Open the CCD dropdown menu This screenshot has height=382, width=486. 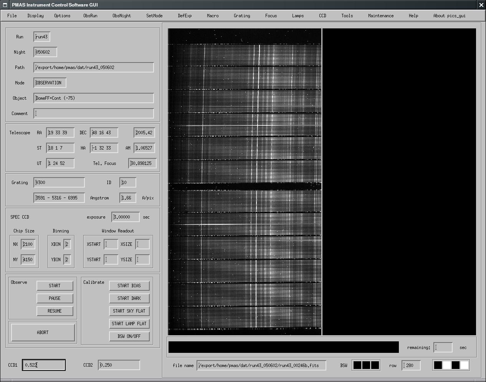click(322, 16)
